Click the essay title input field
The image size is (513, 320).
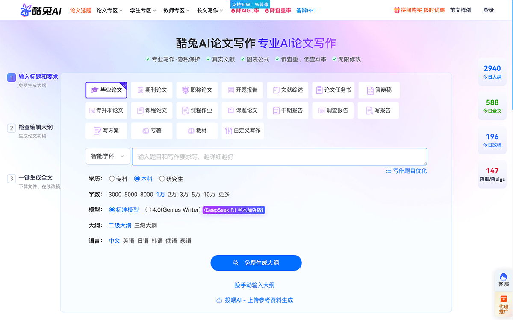point(279,156)
